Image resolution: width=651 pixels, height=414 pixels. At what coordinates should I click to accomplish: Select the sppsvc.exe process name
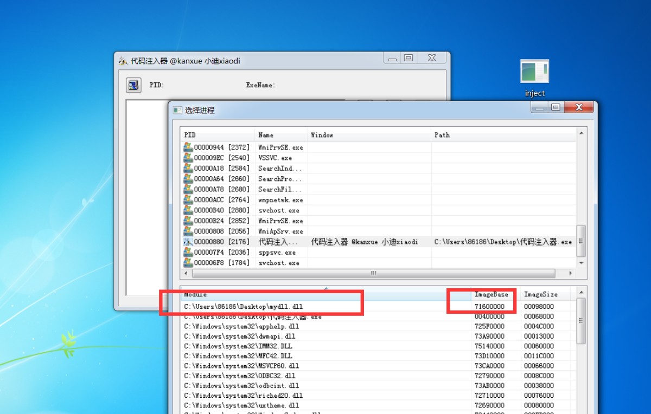pos(277,253)
